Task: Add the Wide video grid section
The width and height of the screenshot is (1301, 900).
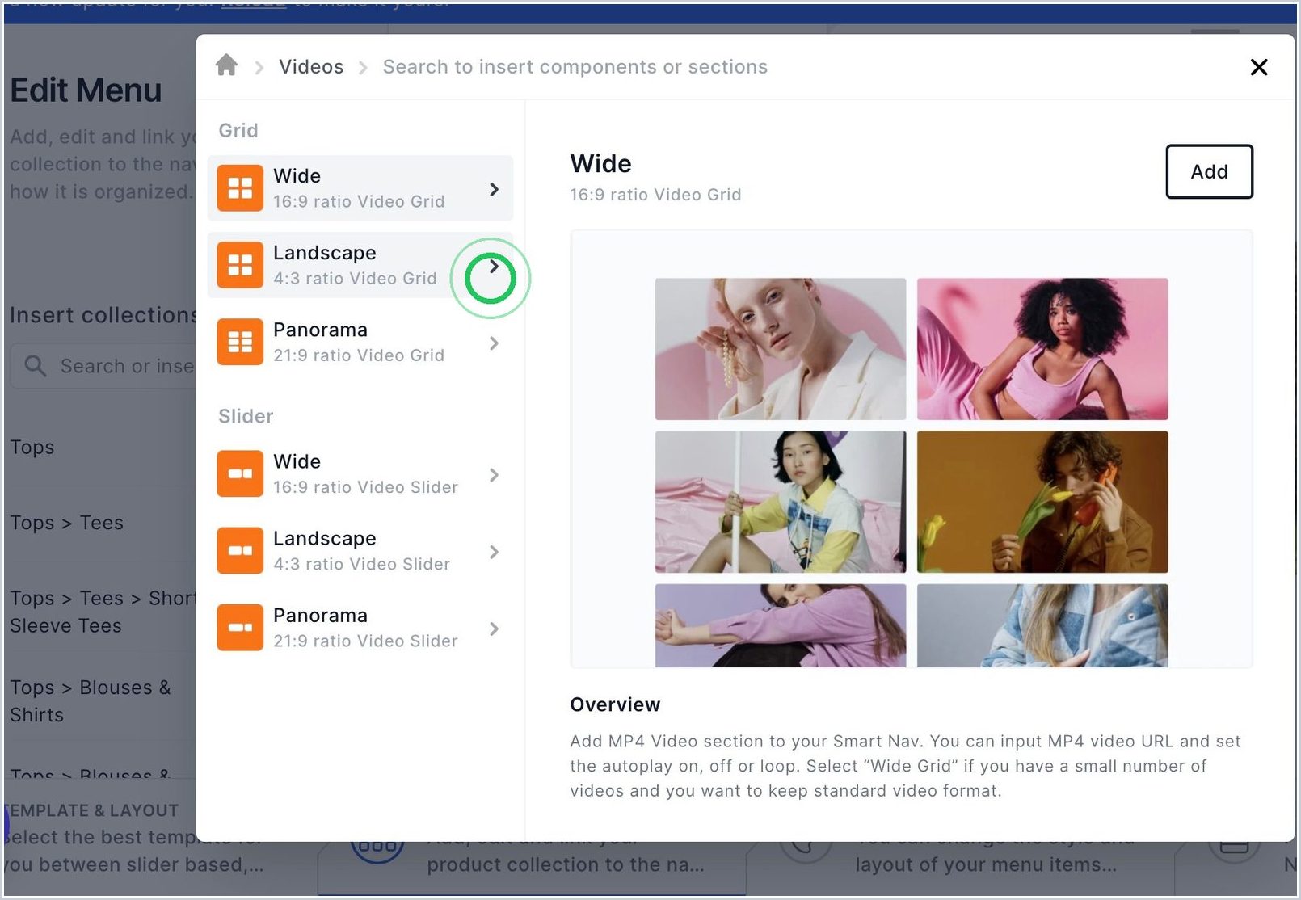Action: coord(1209,171)
